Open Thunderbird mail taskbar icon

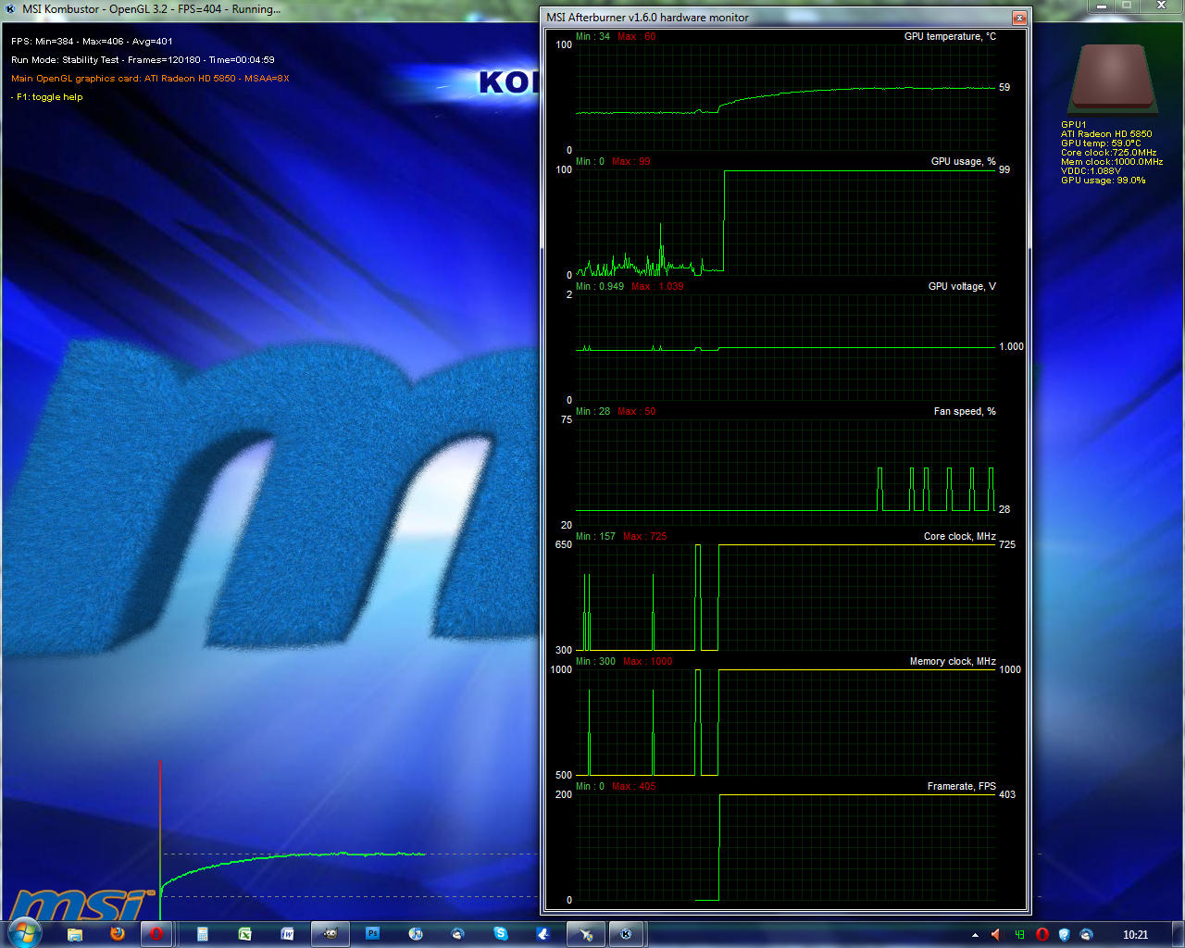click(457, 934)
